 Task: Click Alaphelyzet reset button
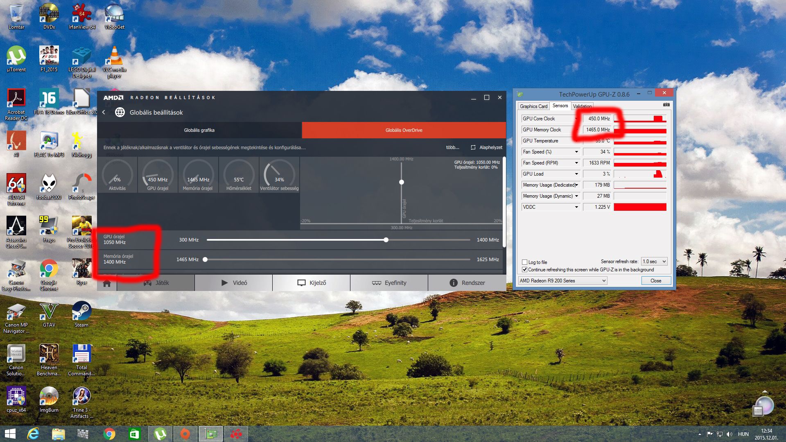486,147
